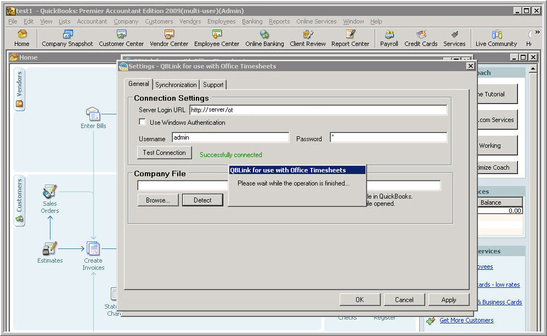Open the Report Center
The width and height of the screenshot is (547, 336).
pos(350,38)
